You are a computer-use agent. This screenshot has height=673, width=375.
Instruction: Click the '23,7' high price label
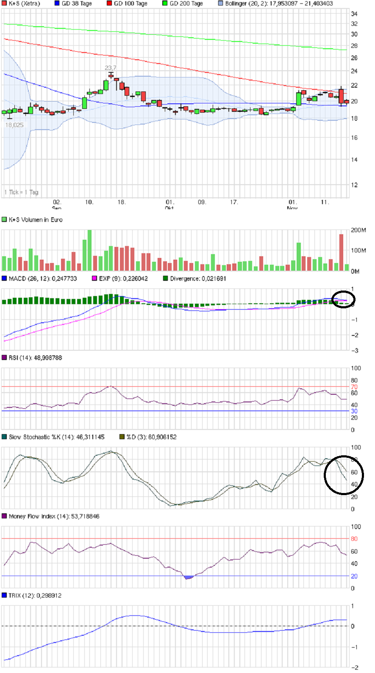(x=111, y=68)
